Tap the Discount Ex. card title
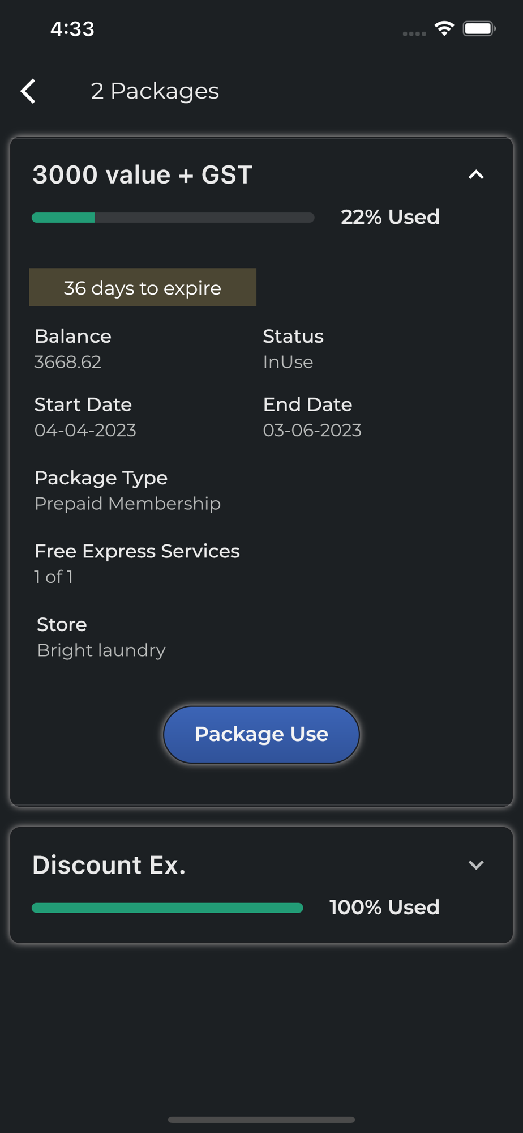Image resolution: width=523 pixels, height=1133 pixels. click(109, 865)
